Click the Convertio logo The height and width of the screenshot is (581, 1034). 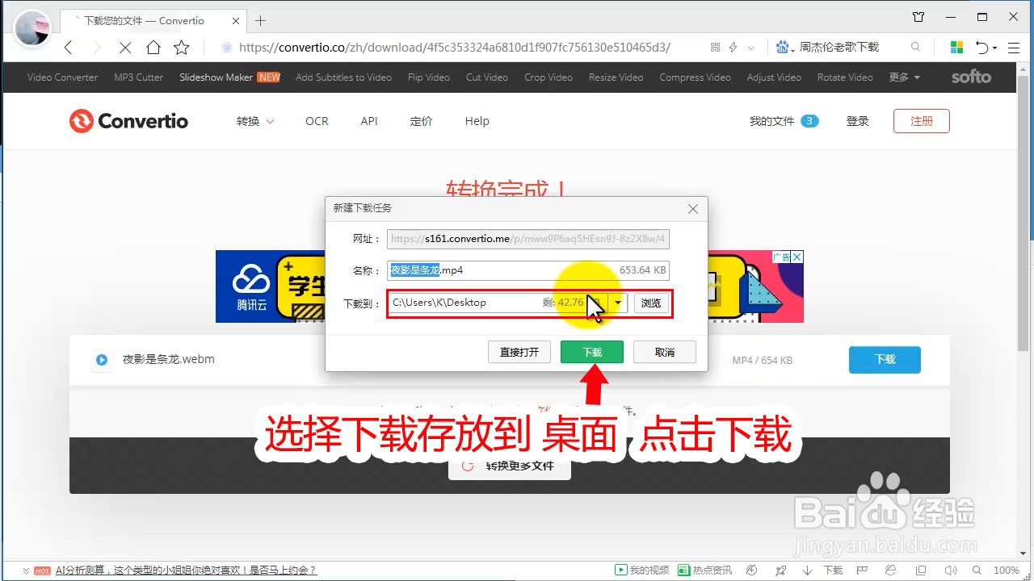pyautogui.click(x=128, y=121)
